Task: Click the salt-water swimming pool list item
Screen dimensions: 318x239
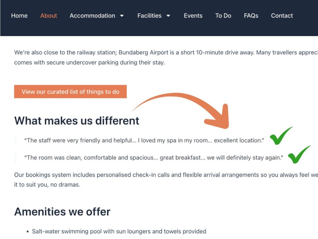Action: click(x=119, y=231)
